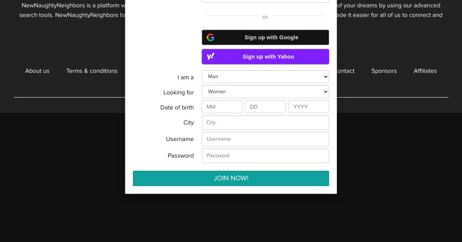Click the Yahoo logo icon
Image resolution: width=462 pixels, height=242 pixels.
click(x=210, y=57)
